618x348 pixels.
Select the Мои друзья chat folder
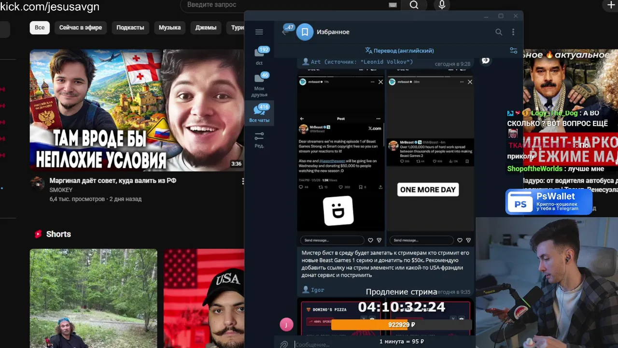coord(259,84)
